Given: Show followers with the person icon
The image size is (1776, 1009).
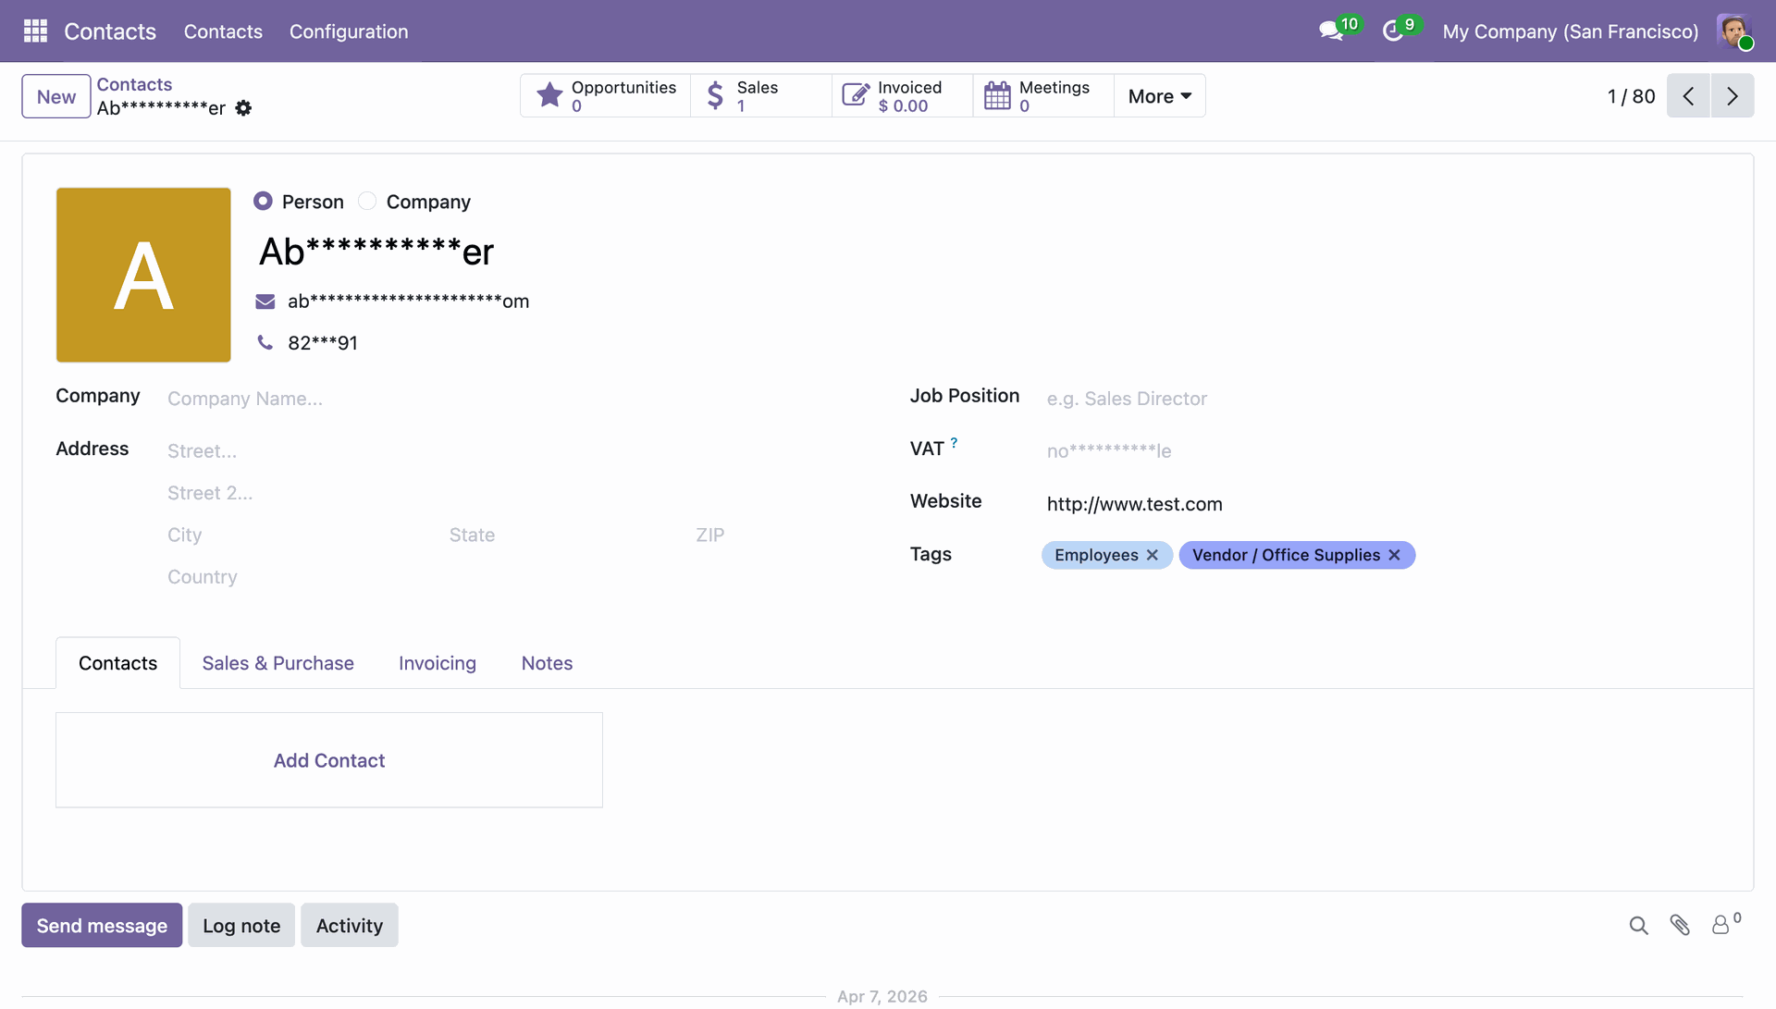Looking at the screenshot, I should point(1725,924).
